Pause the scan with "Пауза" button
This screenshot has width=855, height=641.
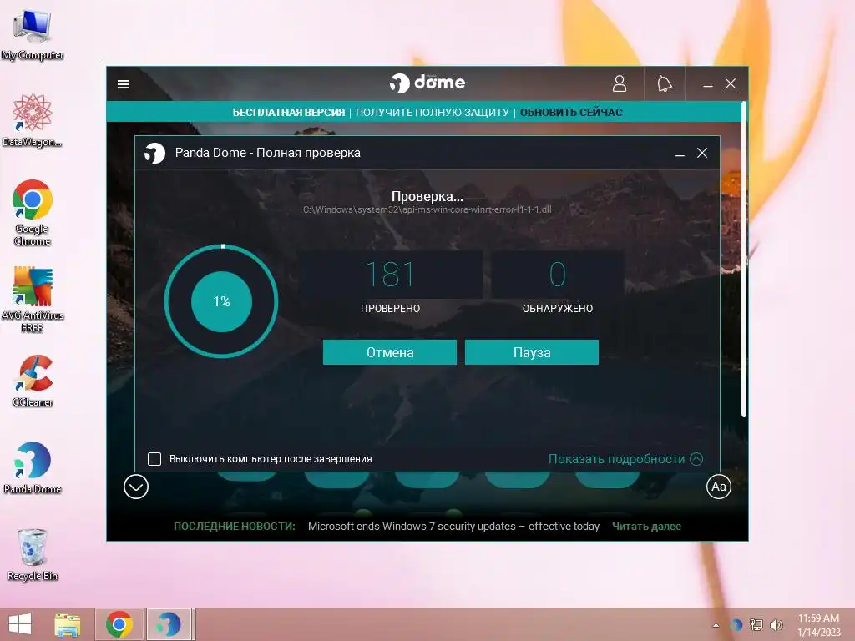[532, 352]
